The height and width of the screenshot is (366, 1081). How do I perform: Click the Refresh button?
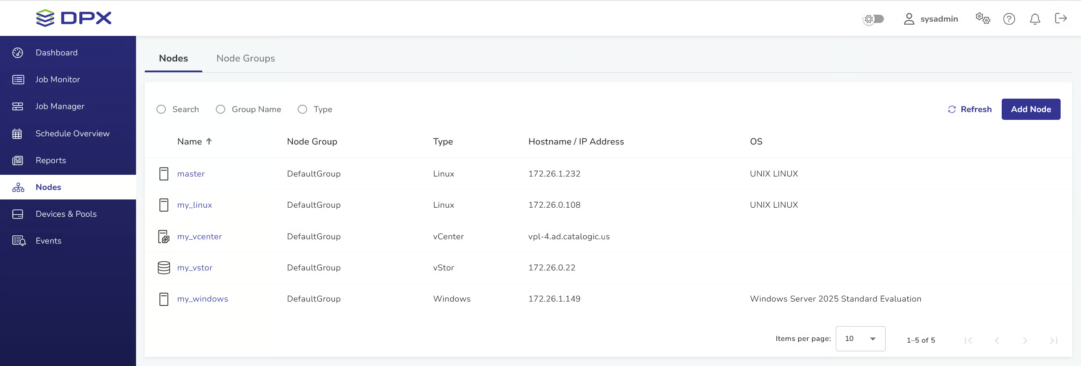point(970,109)
